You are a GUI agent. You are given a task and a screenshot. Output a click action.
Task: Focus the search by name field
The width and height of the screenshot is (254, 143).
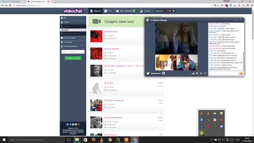[x=73, y=52]
